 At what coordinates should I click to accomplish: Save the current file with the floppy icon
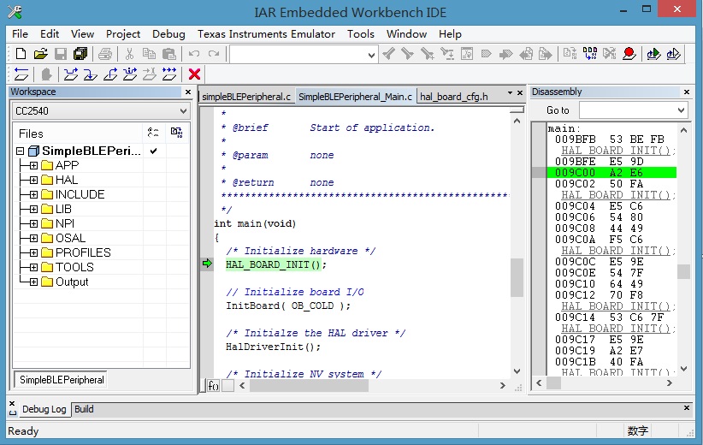61,54
